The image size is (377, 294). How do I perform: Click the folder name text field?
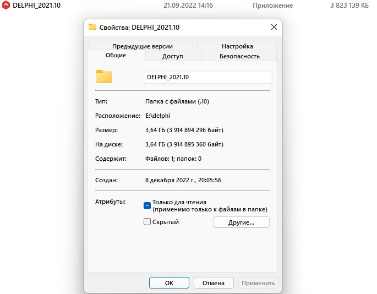click(x=207, y=78)
